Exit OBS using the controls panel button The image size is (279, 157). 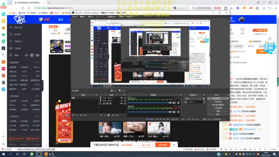[218, 114]
